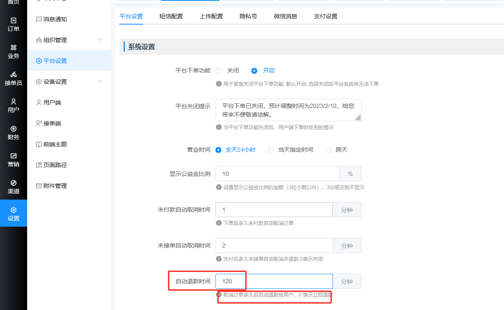Click the 系统设置 section heading
504x310 pixels.
click(x=142, y=47)
